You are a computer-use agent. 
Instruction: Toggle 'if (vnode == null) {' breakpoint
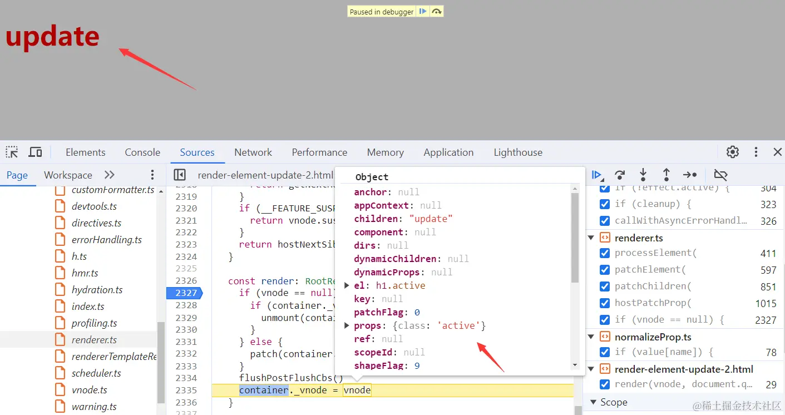[605, 320]
